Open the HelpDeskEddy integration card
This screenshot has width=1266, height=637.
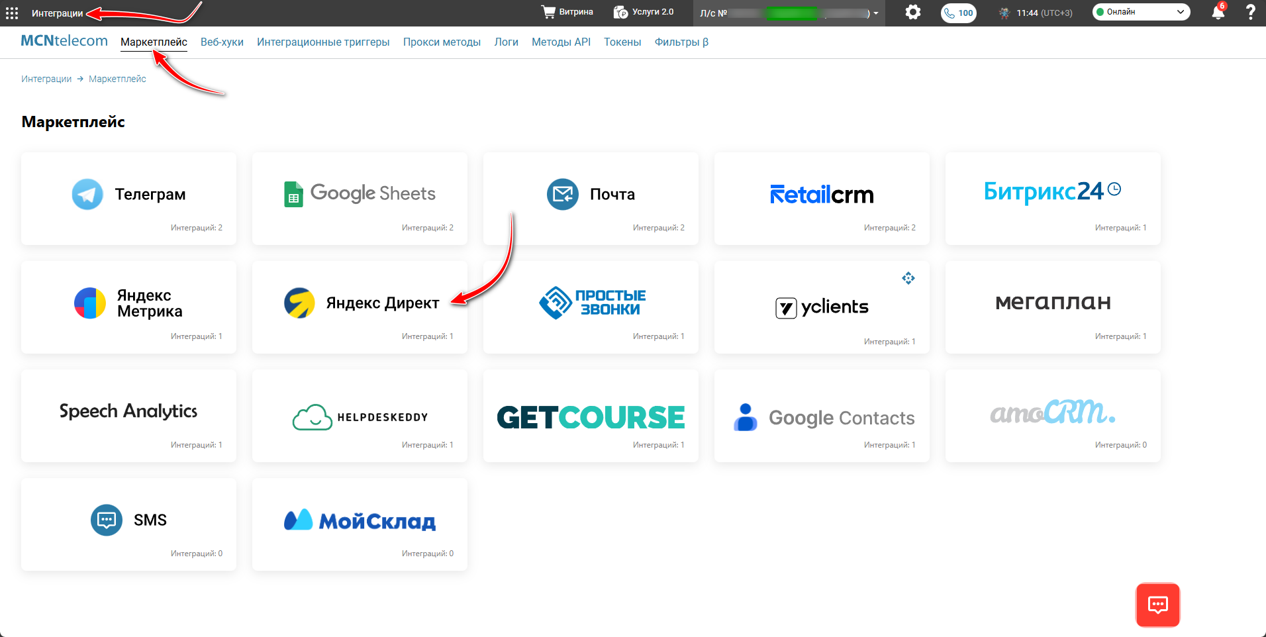click(x=360, y=416)
